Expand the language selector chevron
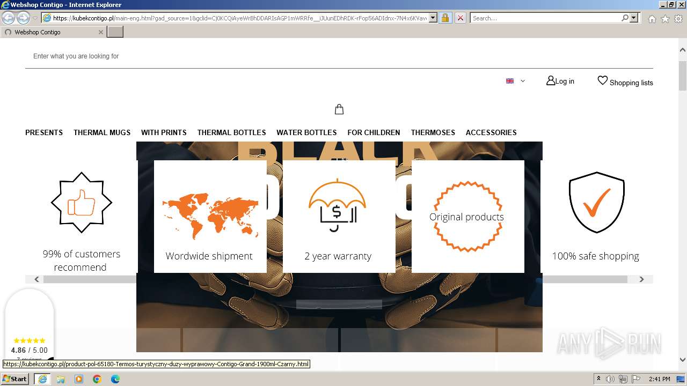 (523, 81)
